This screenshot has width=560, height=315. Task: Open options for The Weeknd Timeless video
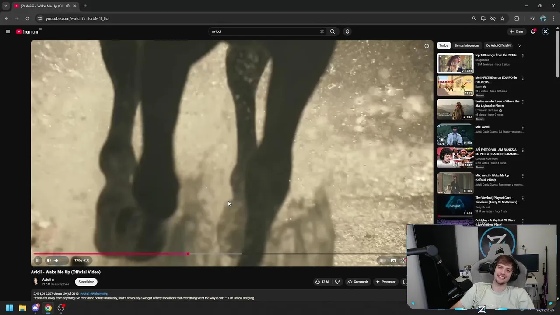(522, 198)
